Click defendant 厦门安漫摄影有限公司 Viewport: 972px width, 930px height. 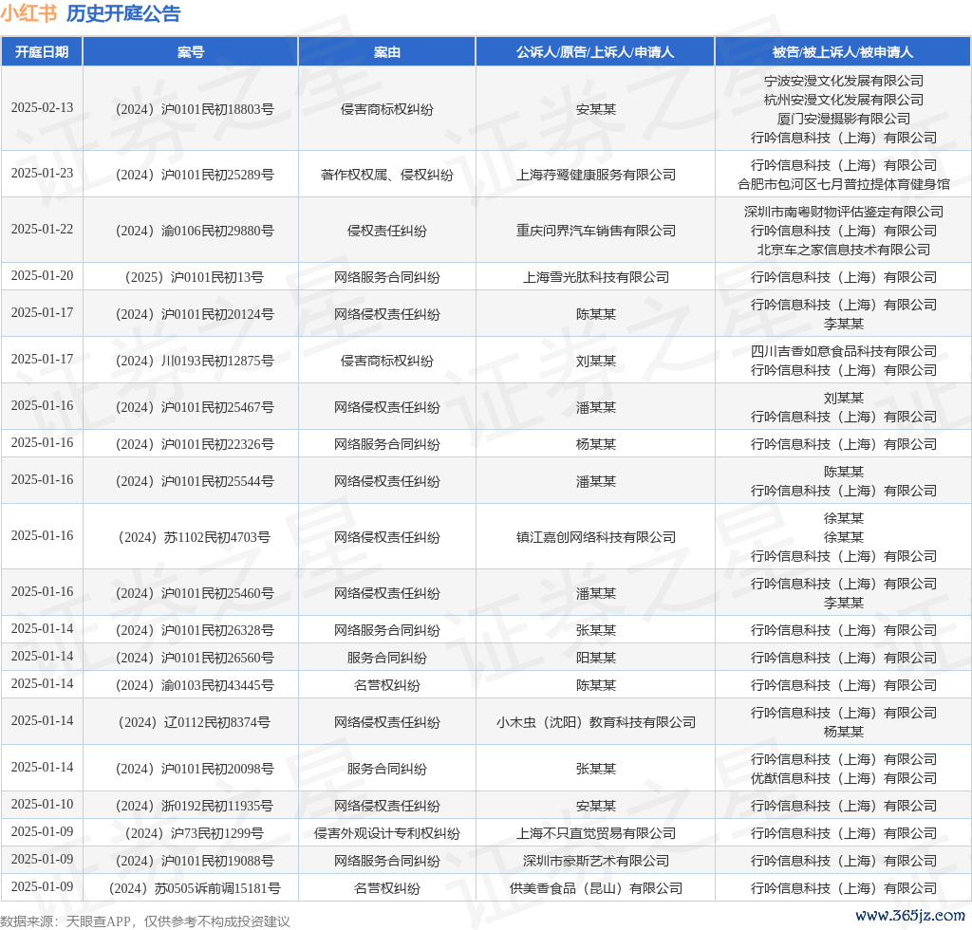tap(843, 119)
